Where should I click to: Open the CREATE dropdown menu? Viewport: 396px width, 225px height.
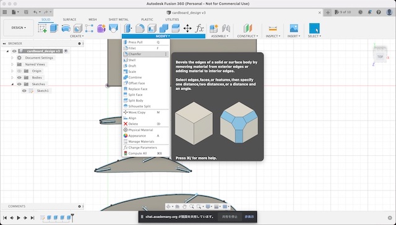[77, 36]
